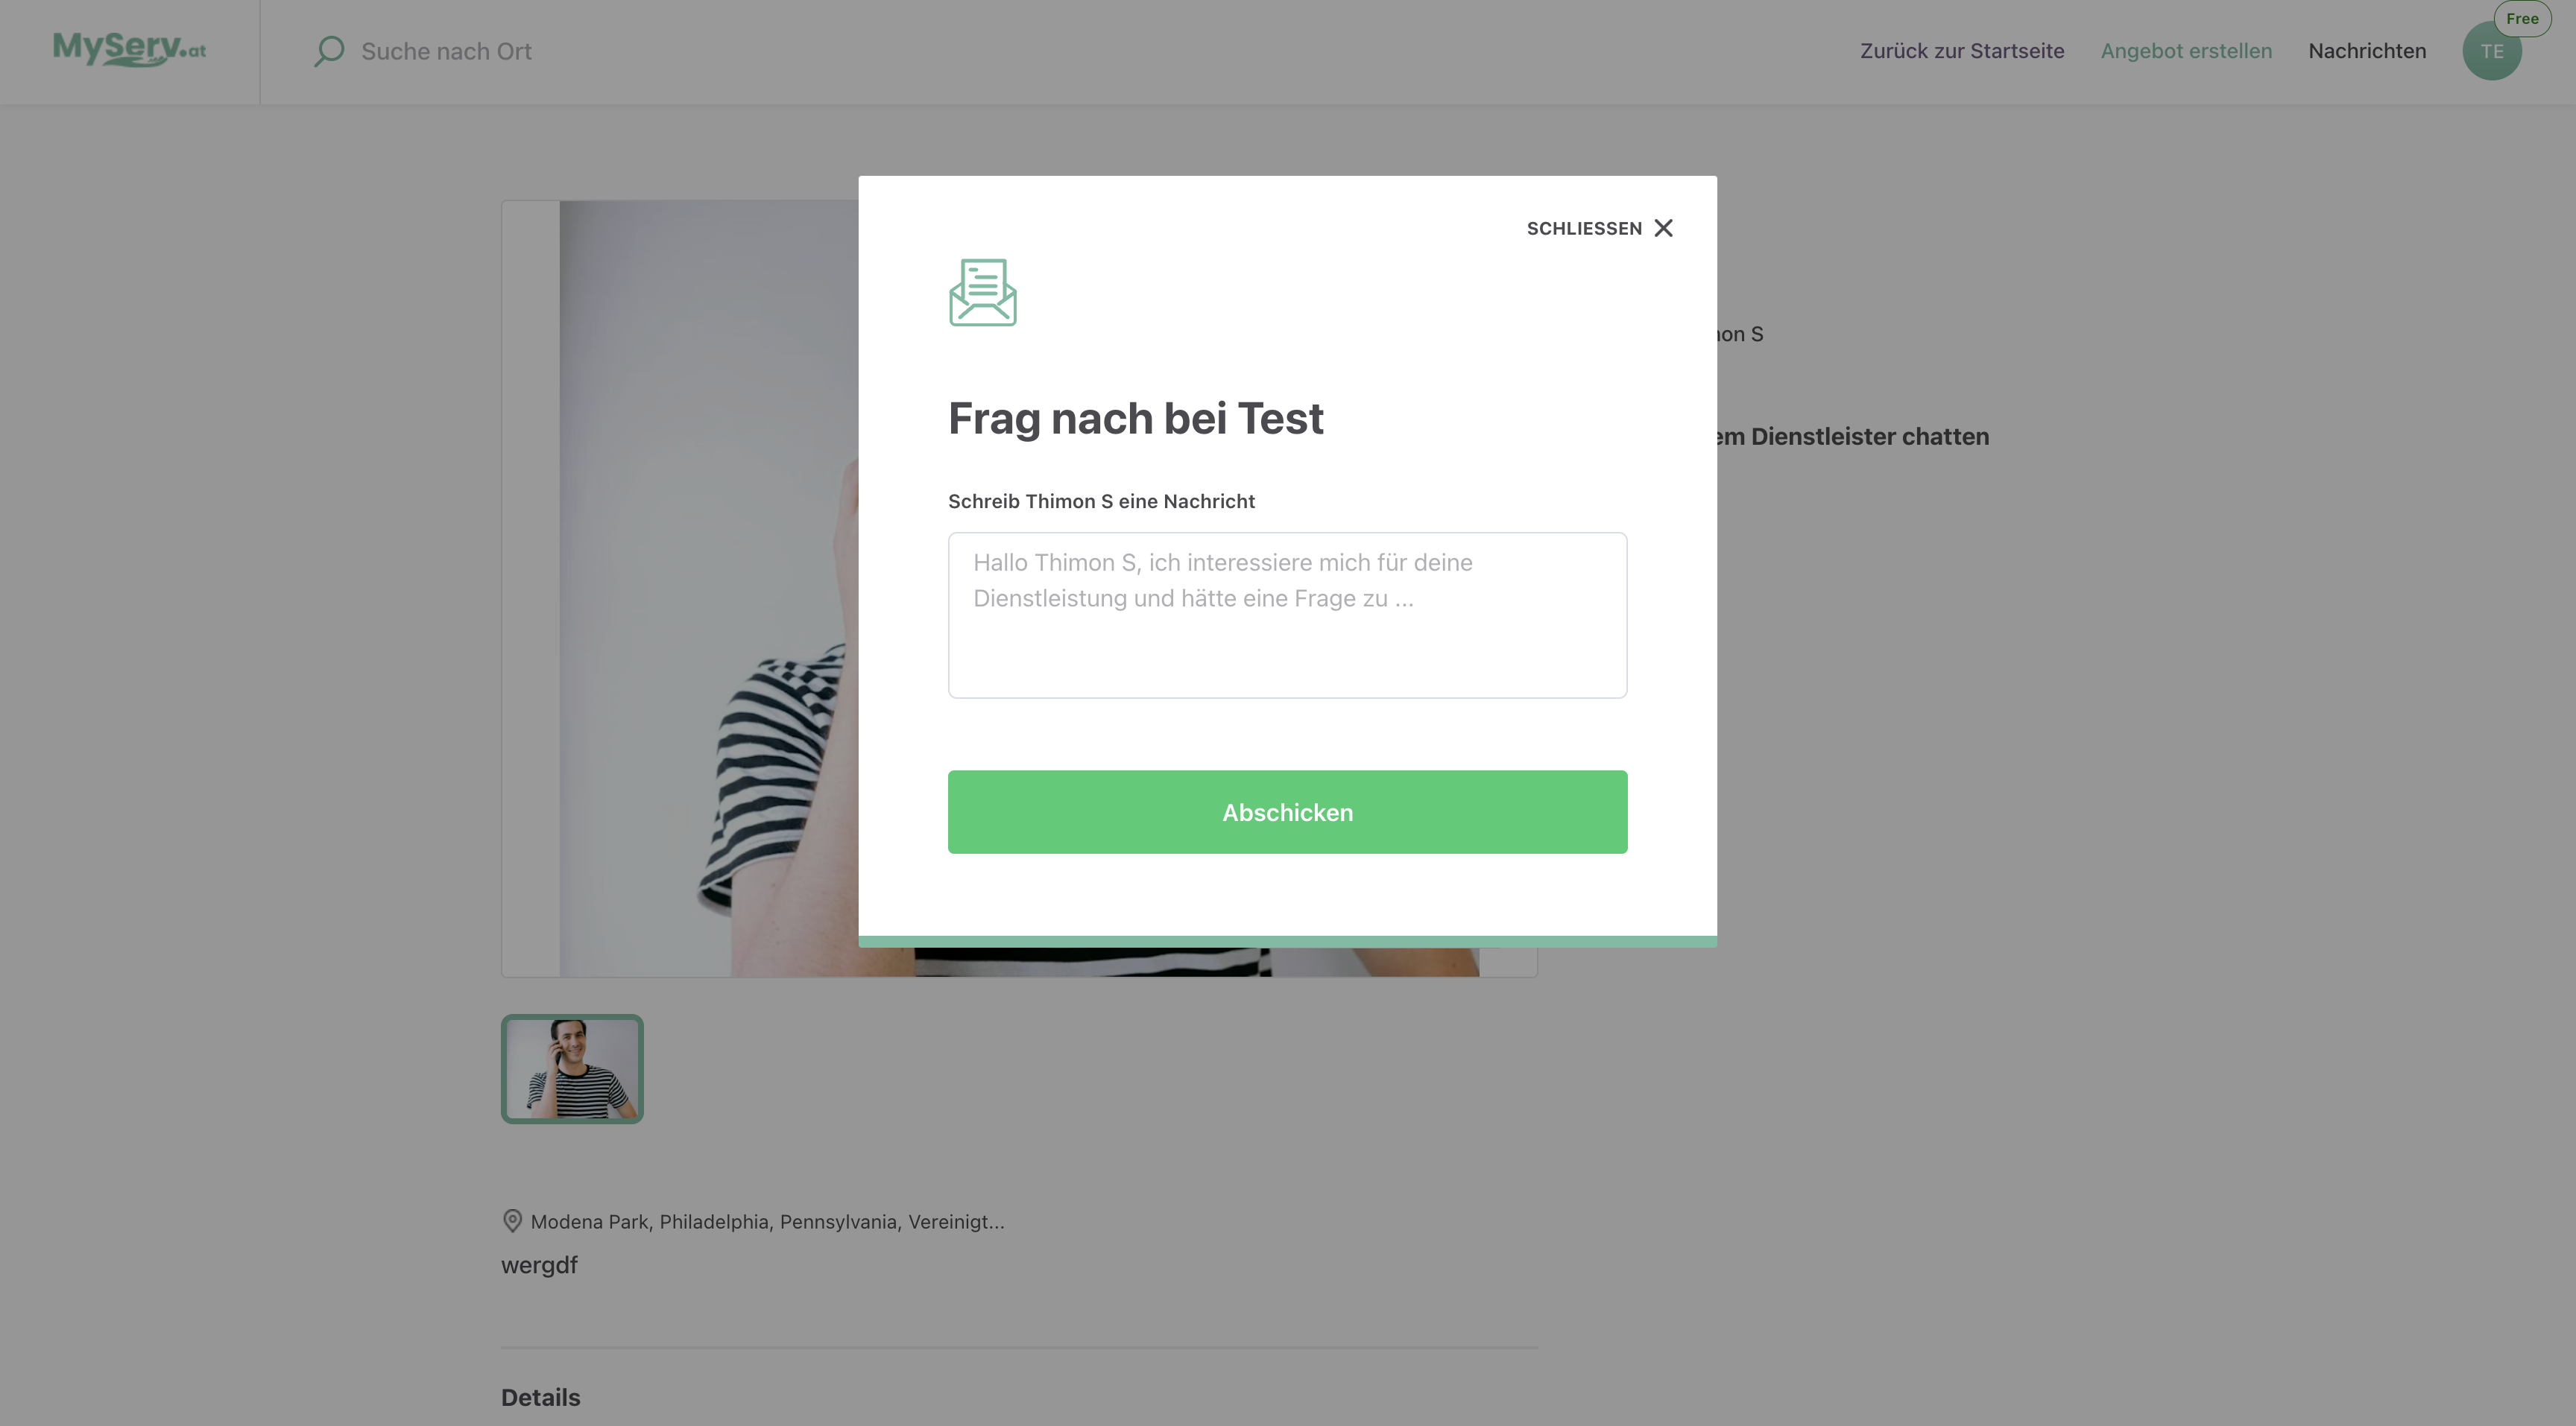Click the envelope letter icon in the dialog
Viewport: 2576px width, 1426px height.
pyautogui.click(x=982, y=293)
